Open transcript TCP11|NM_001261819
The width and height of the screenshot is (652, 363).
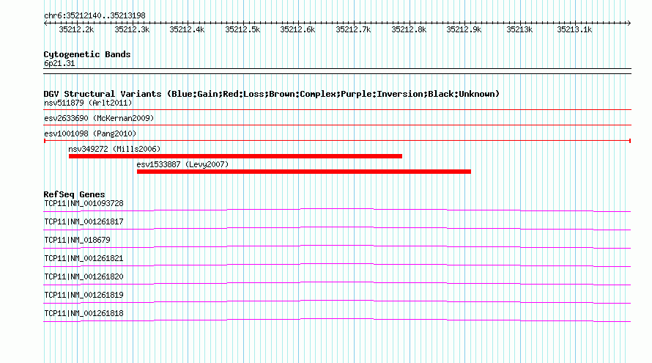coord(84,295)
